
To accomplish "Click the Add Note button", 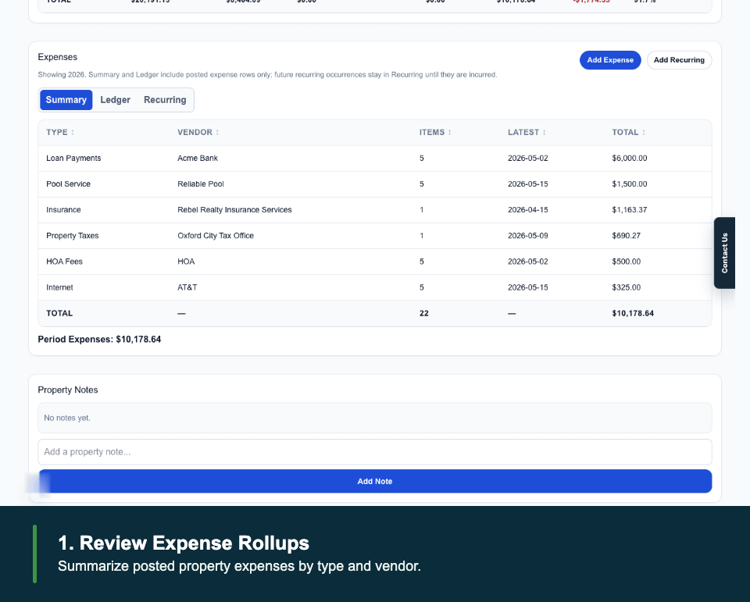I will [x=375, y=481].
